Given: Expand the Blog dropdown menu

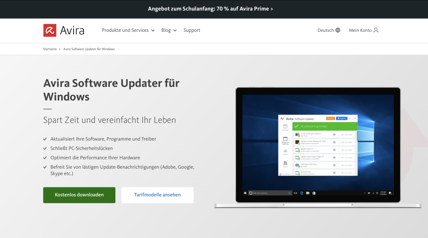Looking at the screenshot, I should point(169,30).
